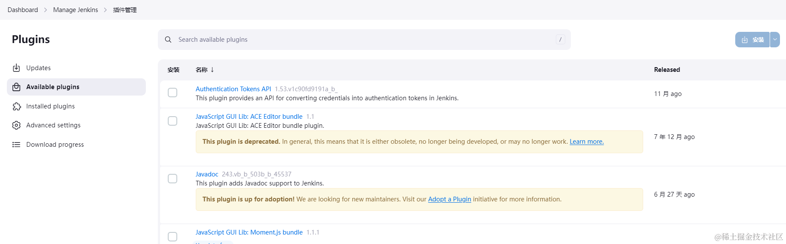Viewport: 786px width, 244px height.
Task: Click the Released column header
Action: click(x=667, y=70)
